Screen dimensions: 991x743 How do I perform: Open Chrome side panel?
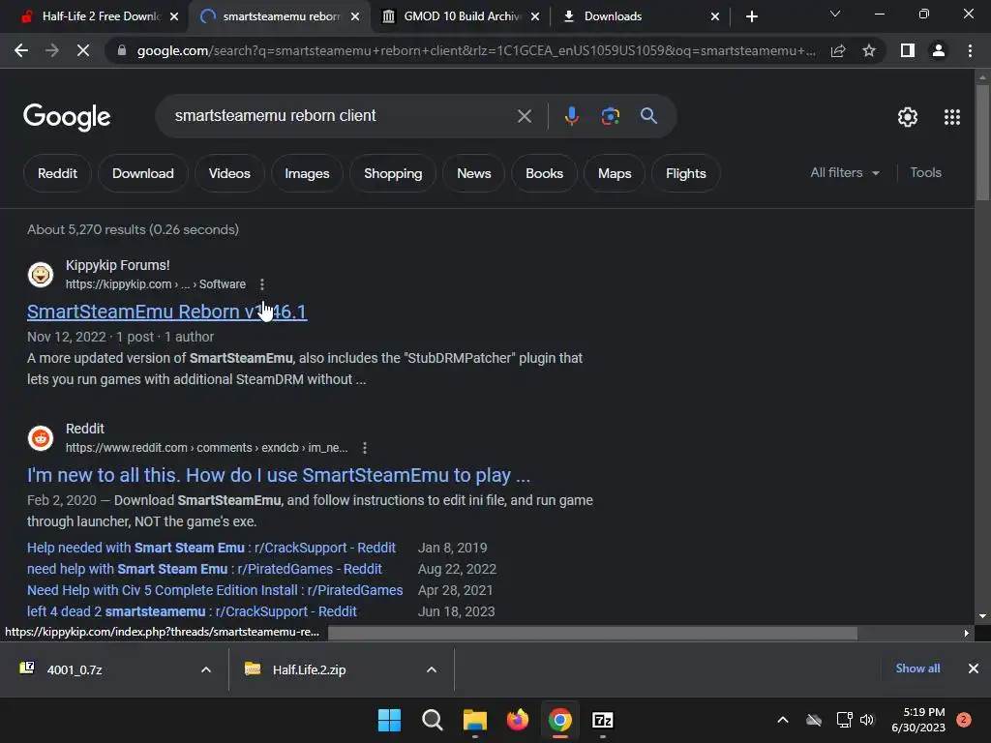pyautogui.click(x=908, y=50)
